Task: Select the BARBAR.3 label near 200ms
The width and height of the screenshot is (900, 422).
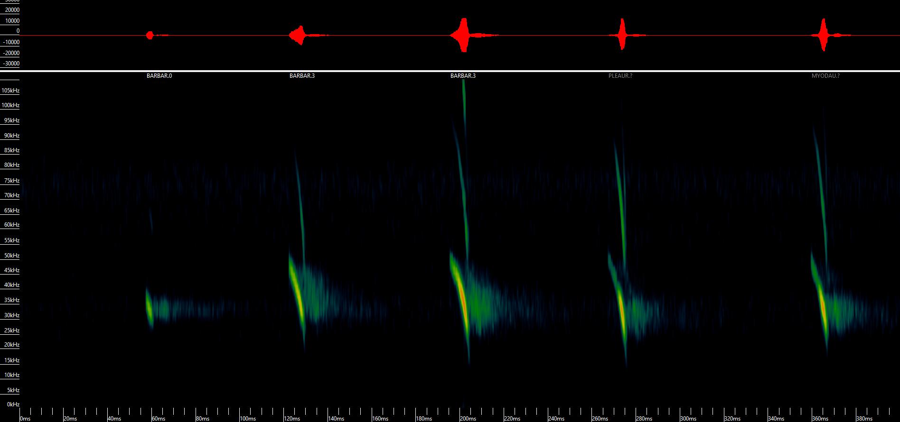Action: (x=463, y=76)
